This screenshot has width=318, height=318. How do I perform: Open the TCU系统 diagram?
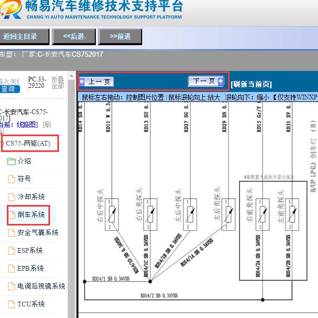[31, 304]
